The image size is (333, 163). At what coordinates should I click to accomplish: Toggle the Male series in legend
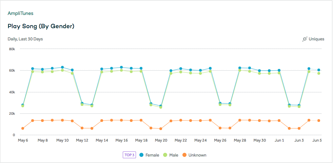(x=171, y=155)
